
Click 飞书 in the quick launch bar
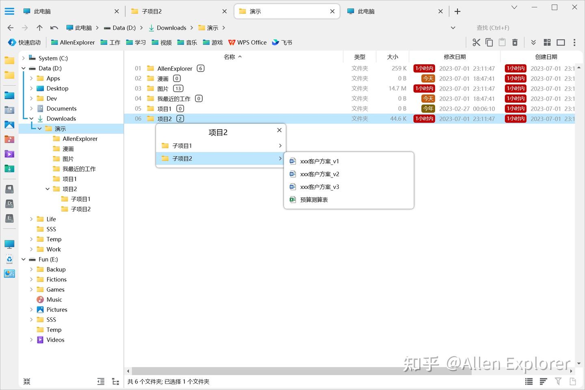pyautogui.click(x=282, y=42)
